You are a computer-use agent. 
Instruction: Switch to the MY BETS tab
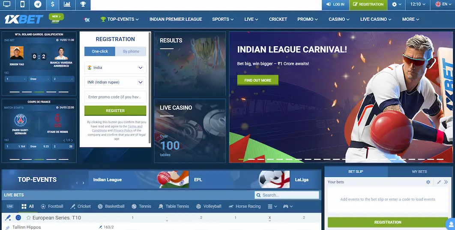click(419, 171)
